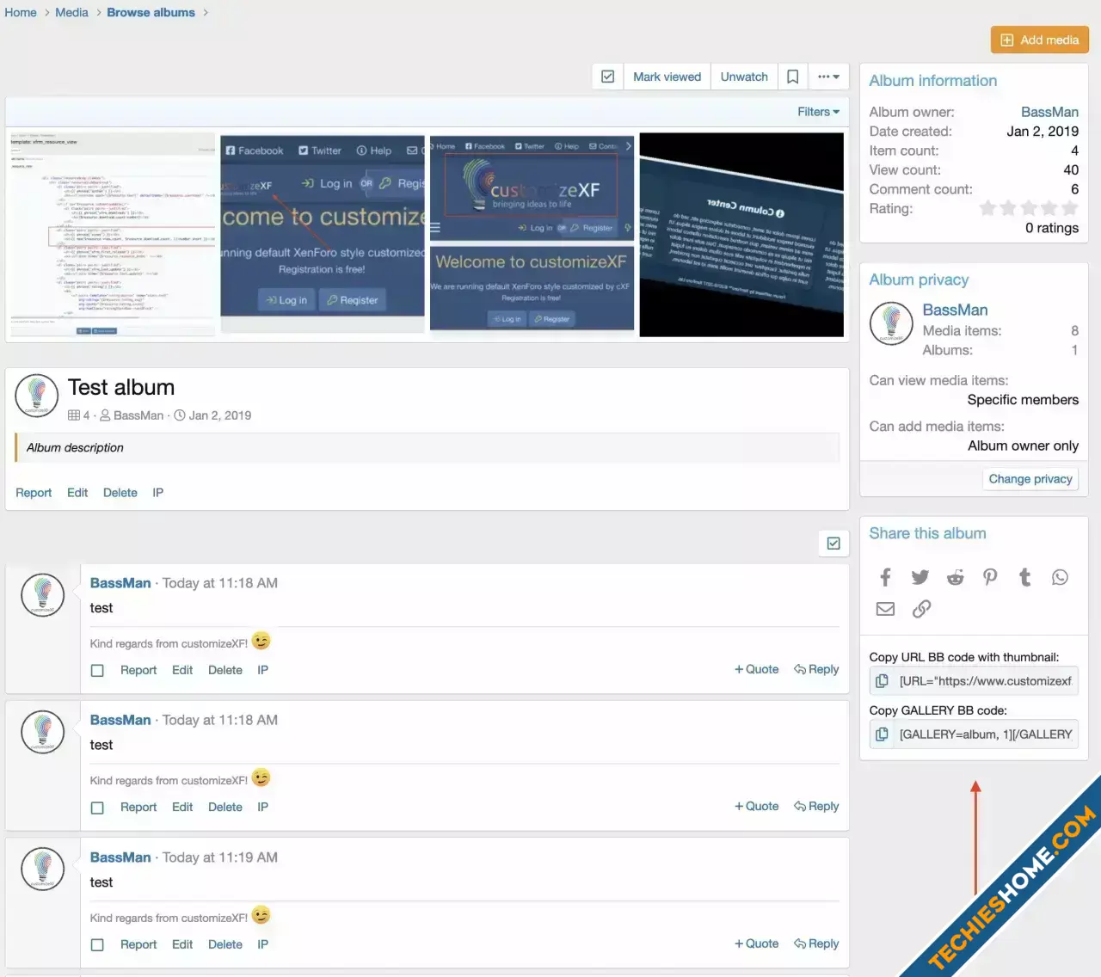
Task: Bookmark the album with the bookmark icon
Action: pos(792,77)
